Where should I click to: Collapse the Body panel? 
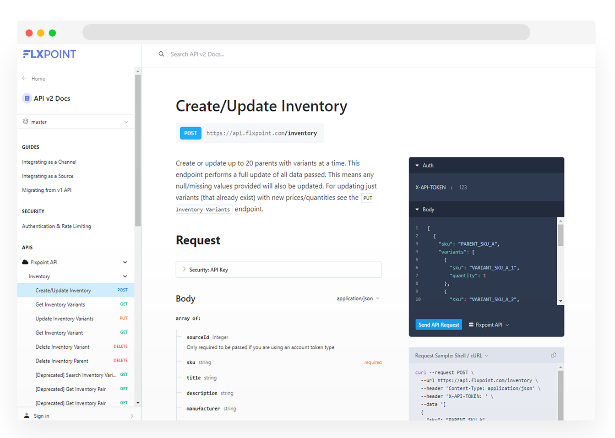[417, 209]
